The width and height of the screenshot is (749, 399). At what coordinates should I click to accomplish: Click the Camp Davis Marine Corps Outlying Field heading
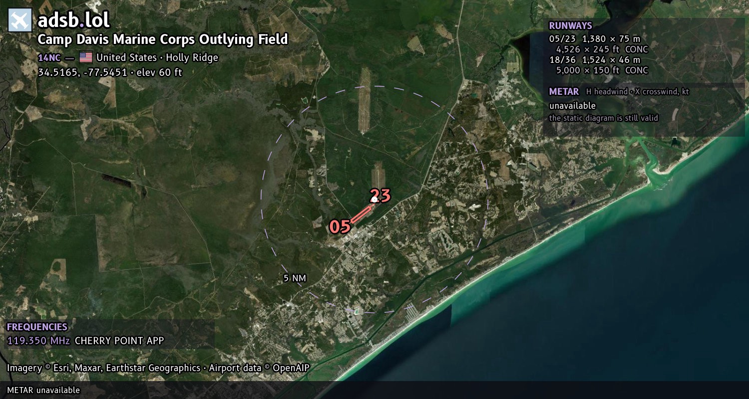point(163,39)
